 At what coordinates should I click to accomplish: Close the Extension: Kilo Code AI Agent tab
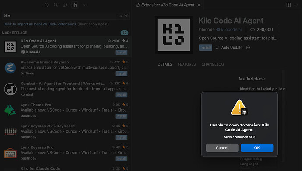pyautogui.click(x=199, y=5)
